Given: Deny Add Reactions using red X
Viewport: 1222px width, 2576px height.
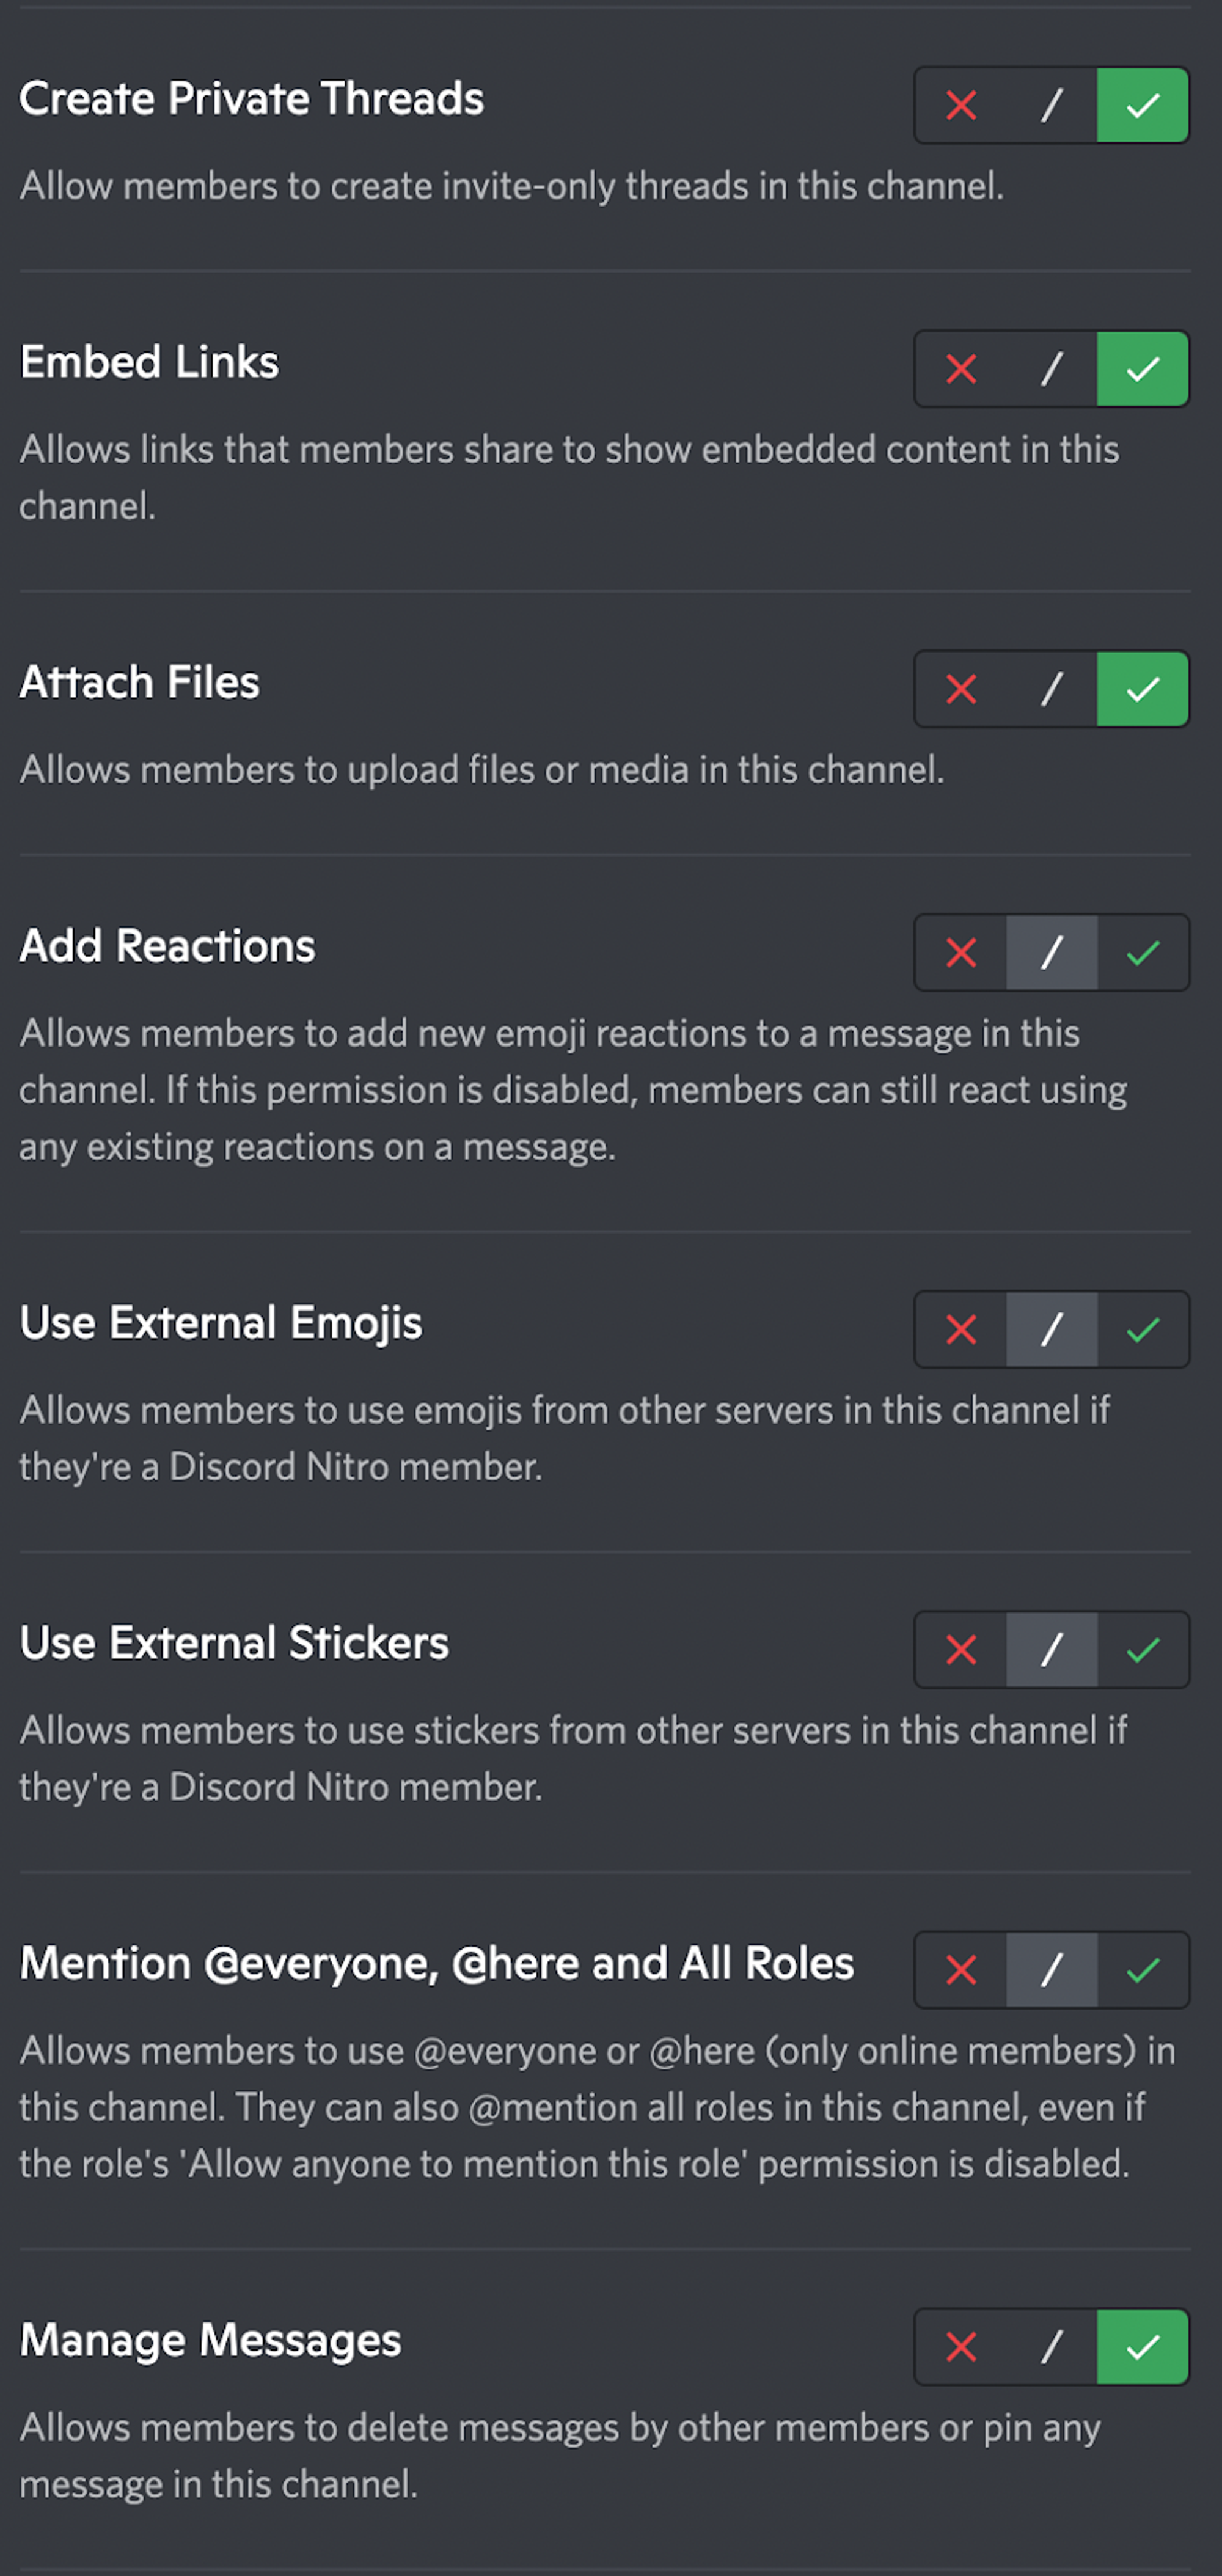Looking at the screenshot, I should (x=961, y=953).
